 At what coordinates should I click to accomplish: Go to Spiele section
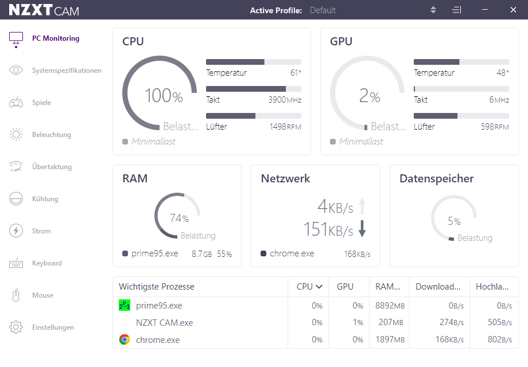[41, 103]
